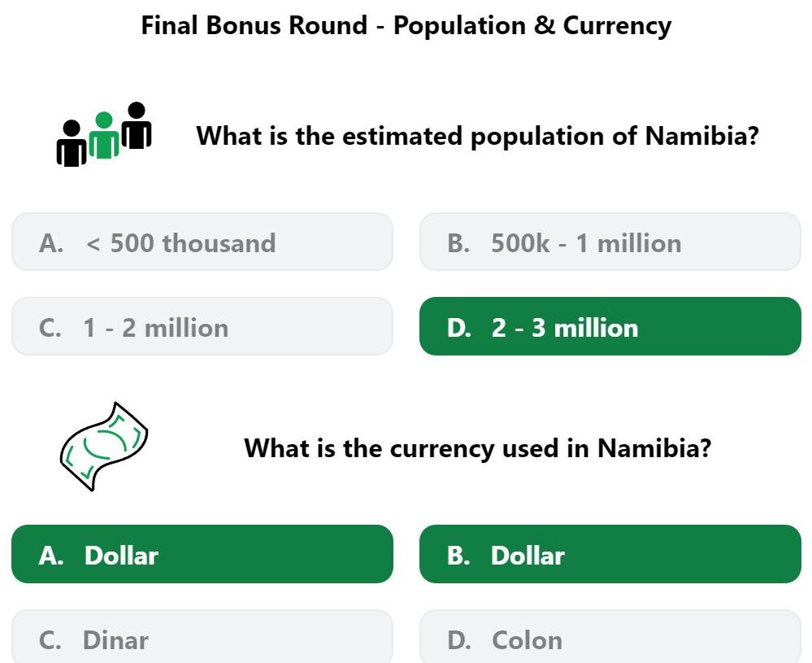Click the circular emblem inside the banknote icon
The width and height of the screenshot is (812, 663).
(106, 444)
